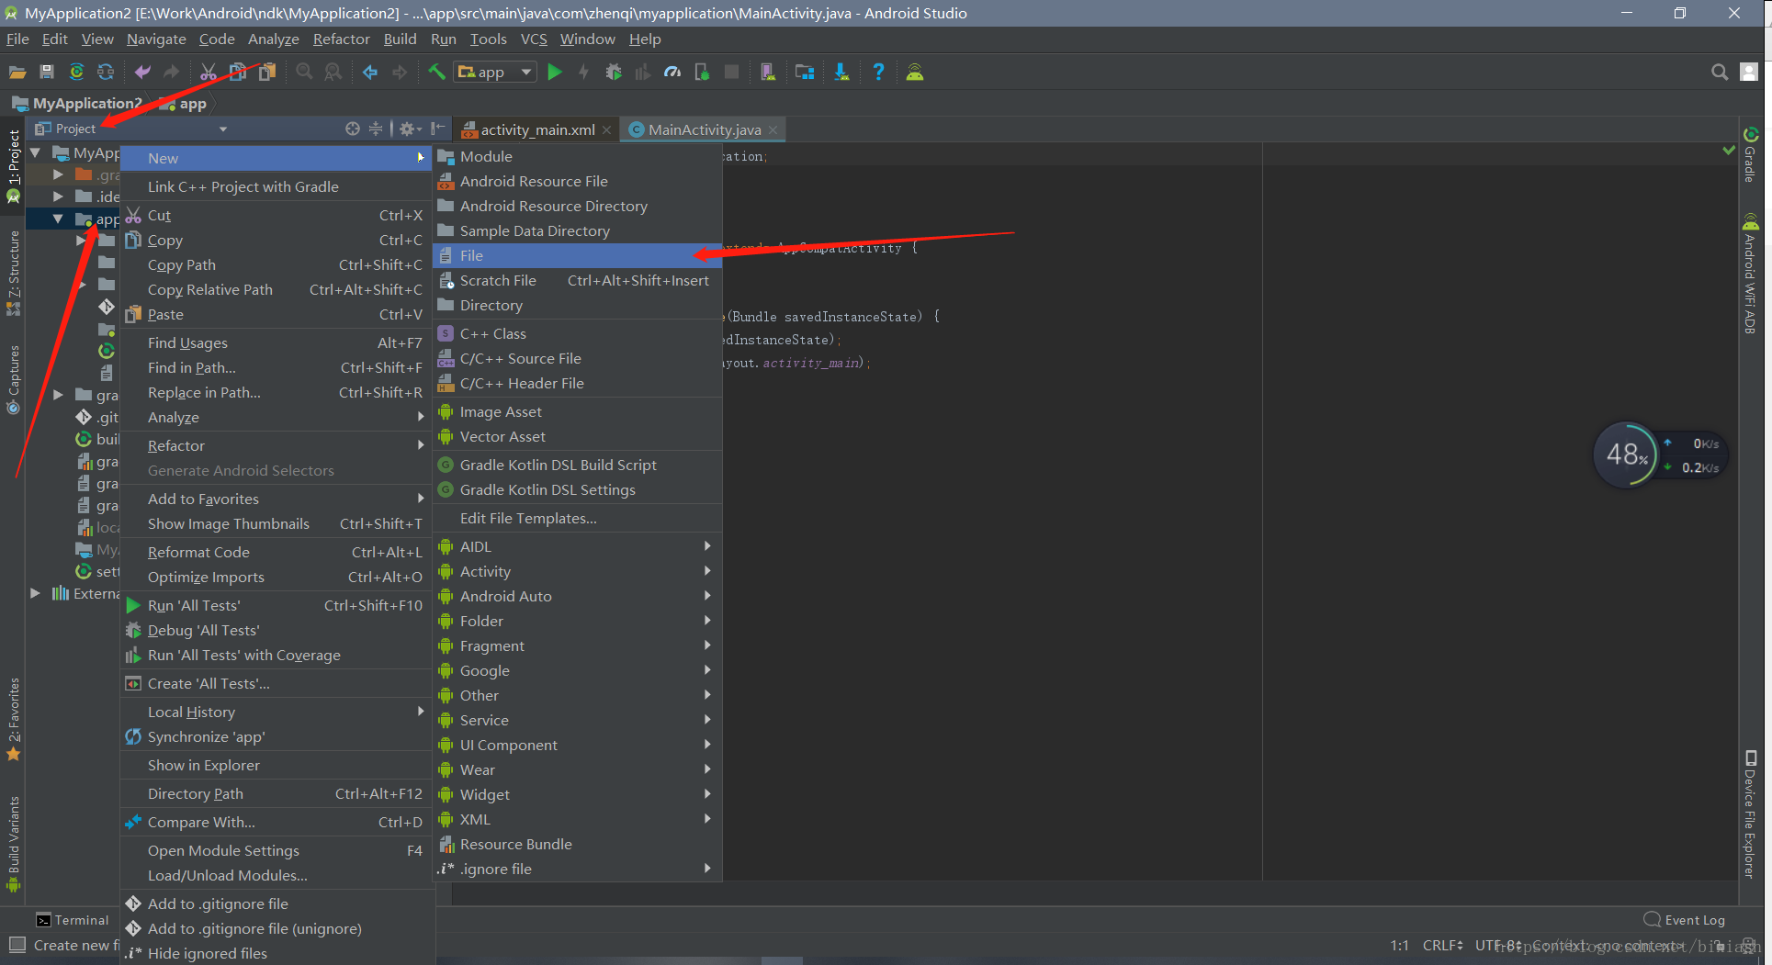Open Project panel gear settings icon

click(x=409, y=129)
